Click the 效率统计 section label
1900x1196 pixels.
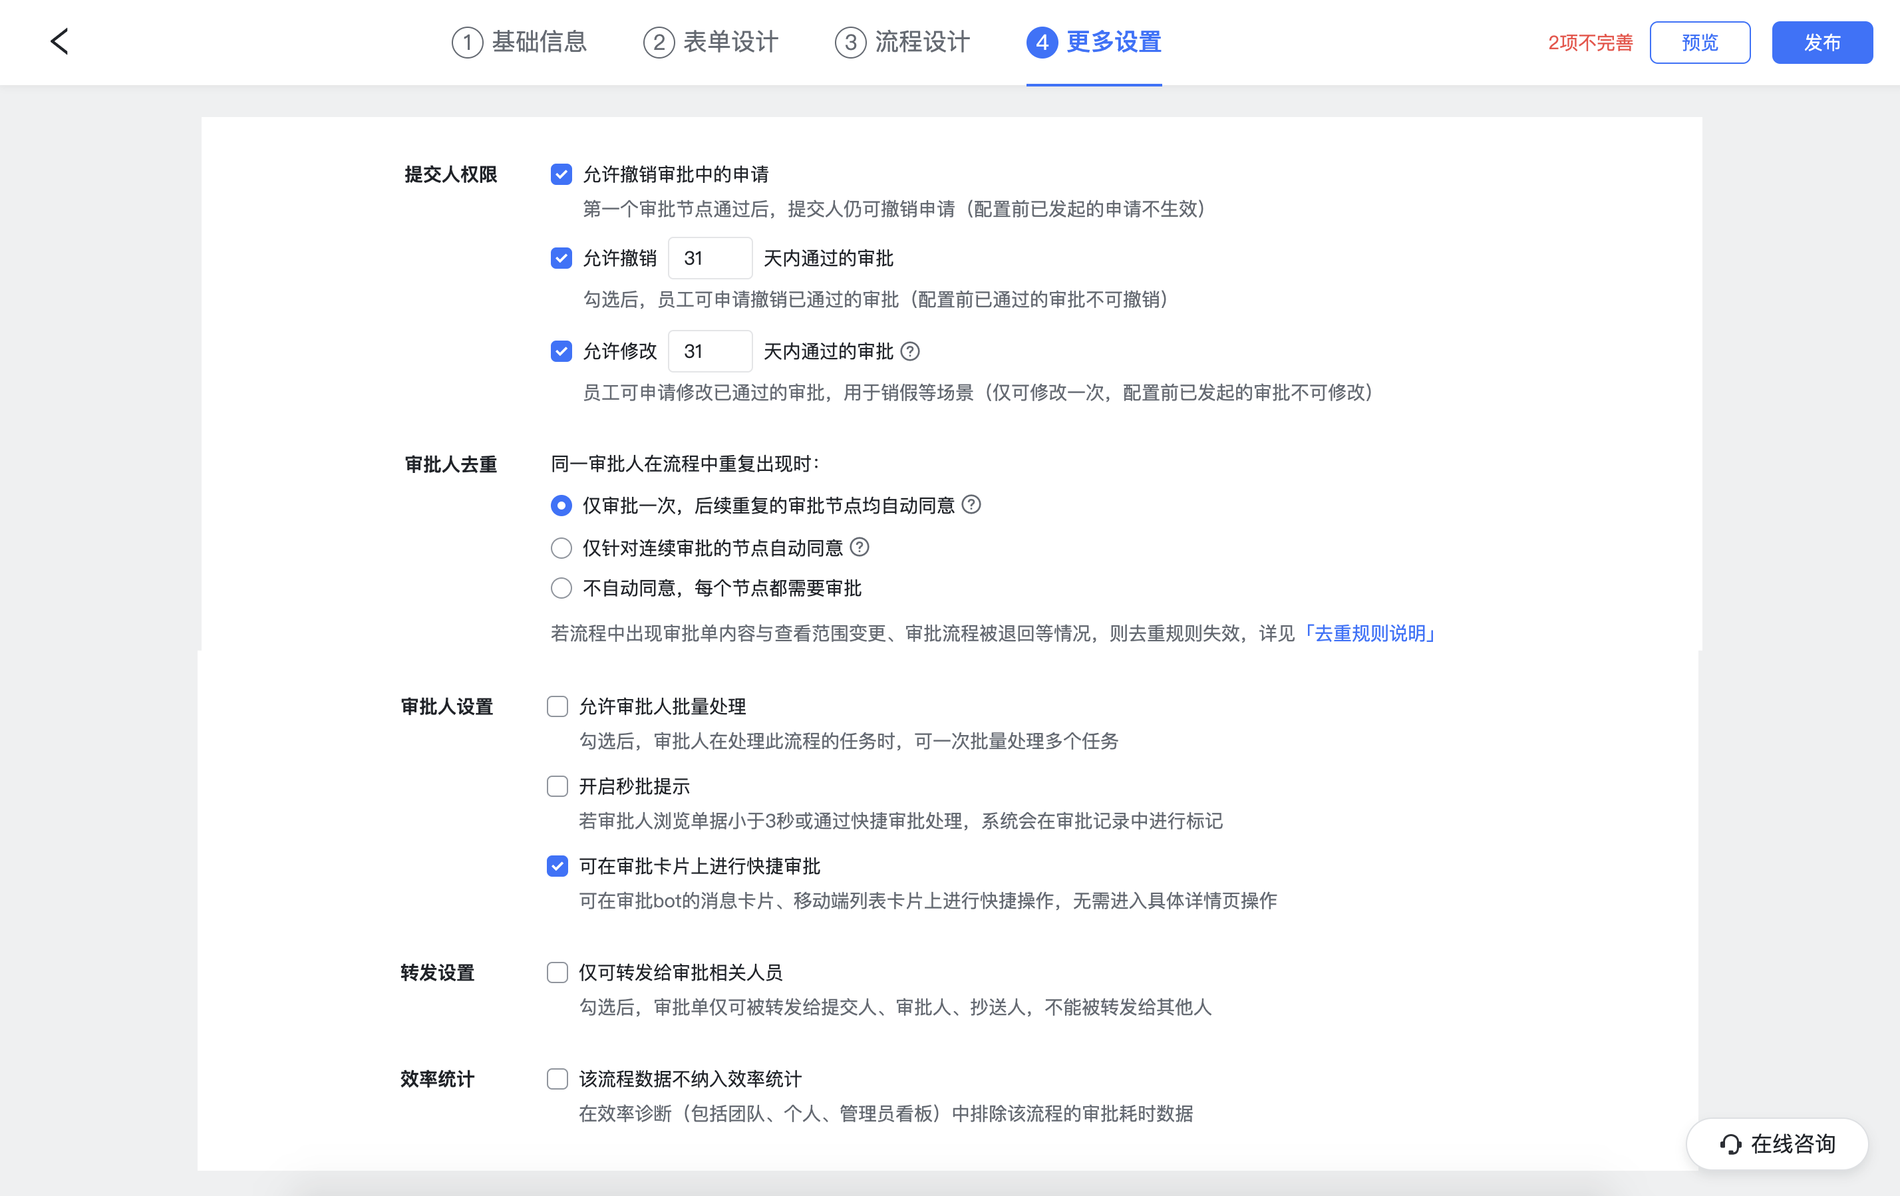438,1079
